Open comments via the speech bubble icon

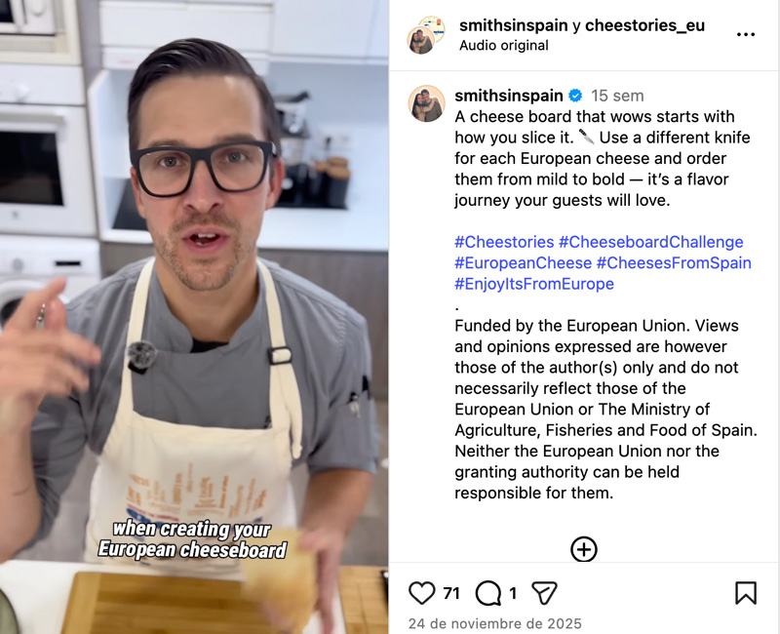(488, 593)
